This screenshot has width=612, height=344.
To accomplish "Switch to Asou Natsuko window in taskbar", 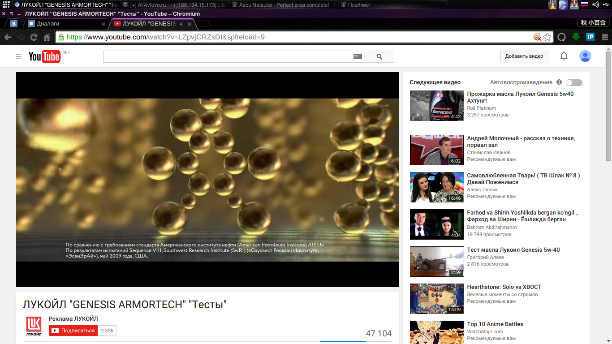I will (x=284, y=5).
